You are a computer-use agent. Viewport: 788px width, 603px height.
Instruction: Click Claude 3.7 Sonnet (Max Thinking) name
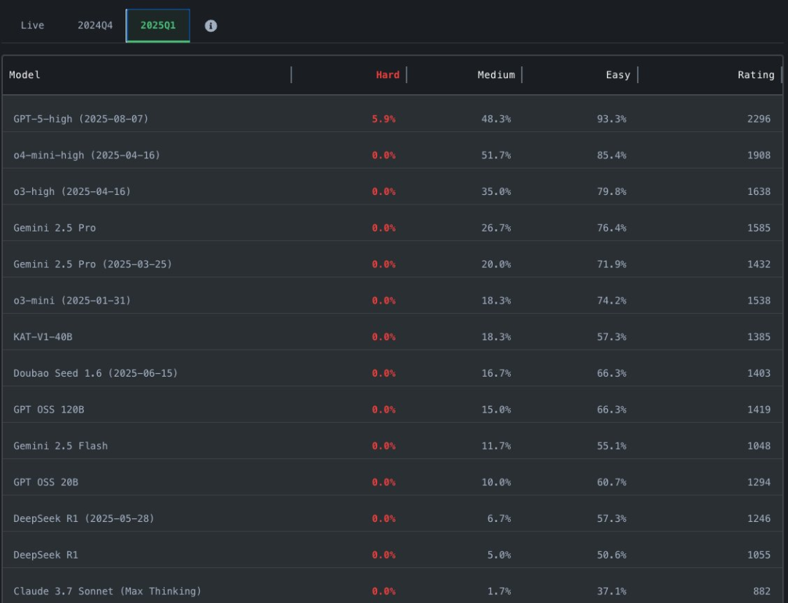click(107, 591)
